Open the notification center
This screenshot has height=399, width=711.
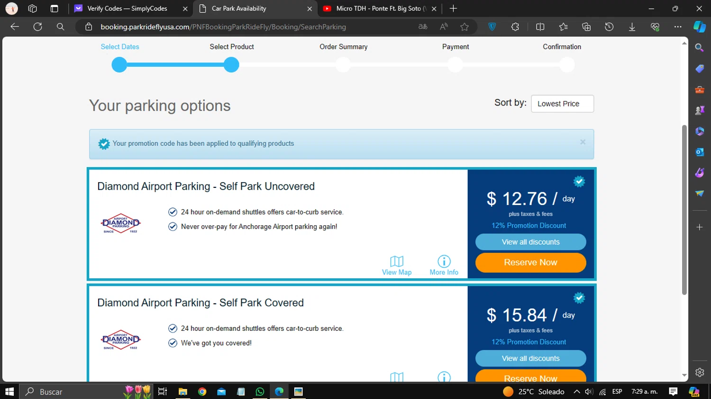click(673, 391)
